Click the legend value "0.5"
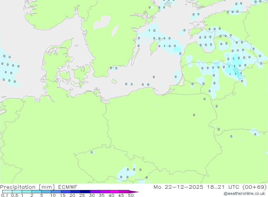The width and height of the screenshot is (268, 197). click(x=14, y=195)
